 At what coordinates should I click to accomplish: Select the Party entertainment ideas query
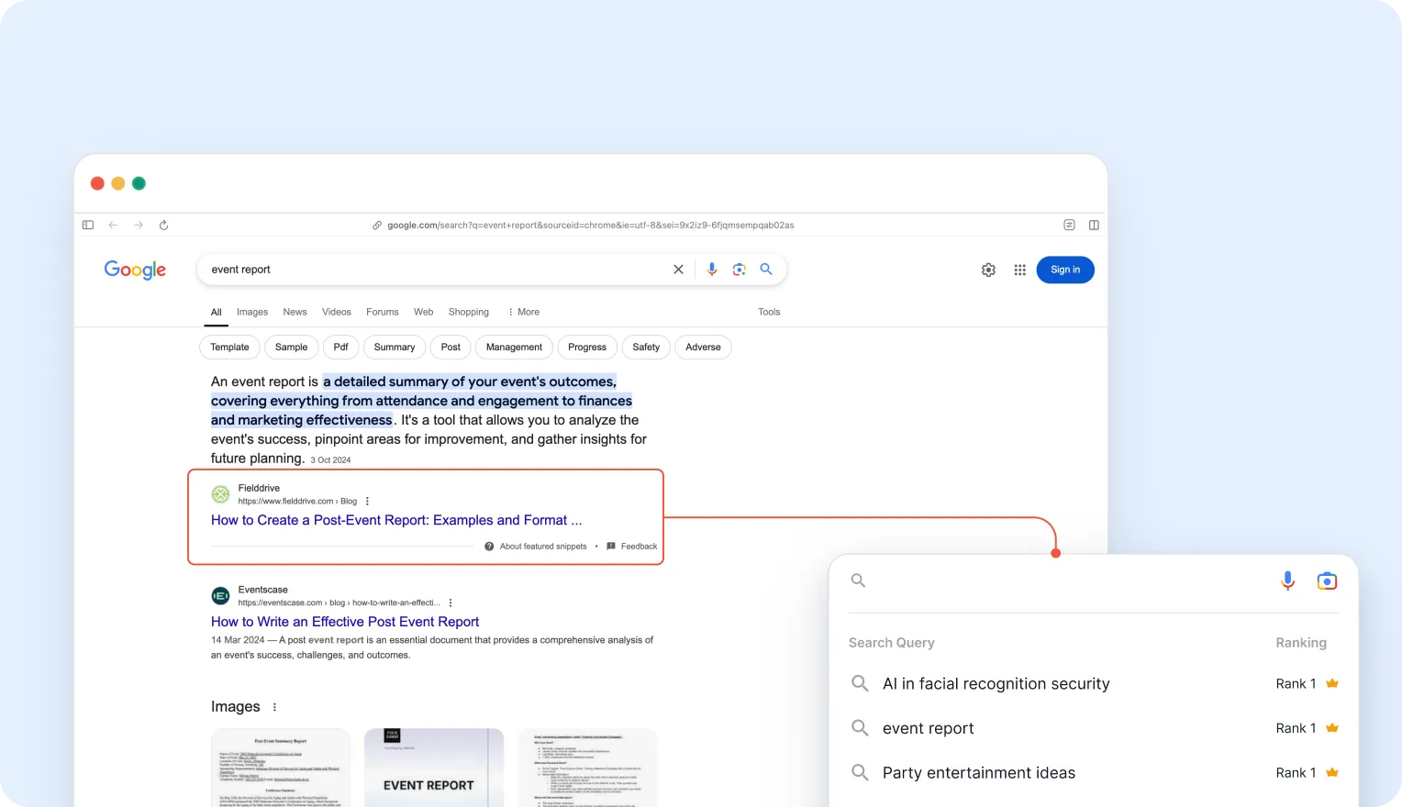click(x=979, y=773)
